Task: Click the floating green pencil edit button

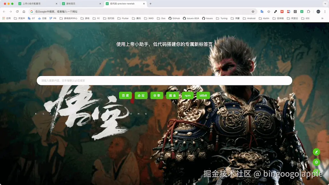Action: [x=316, y=152]
